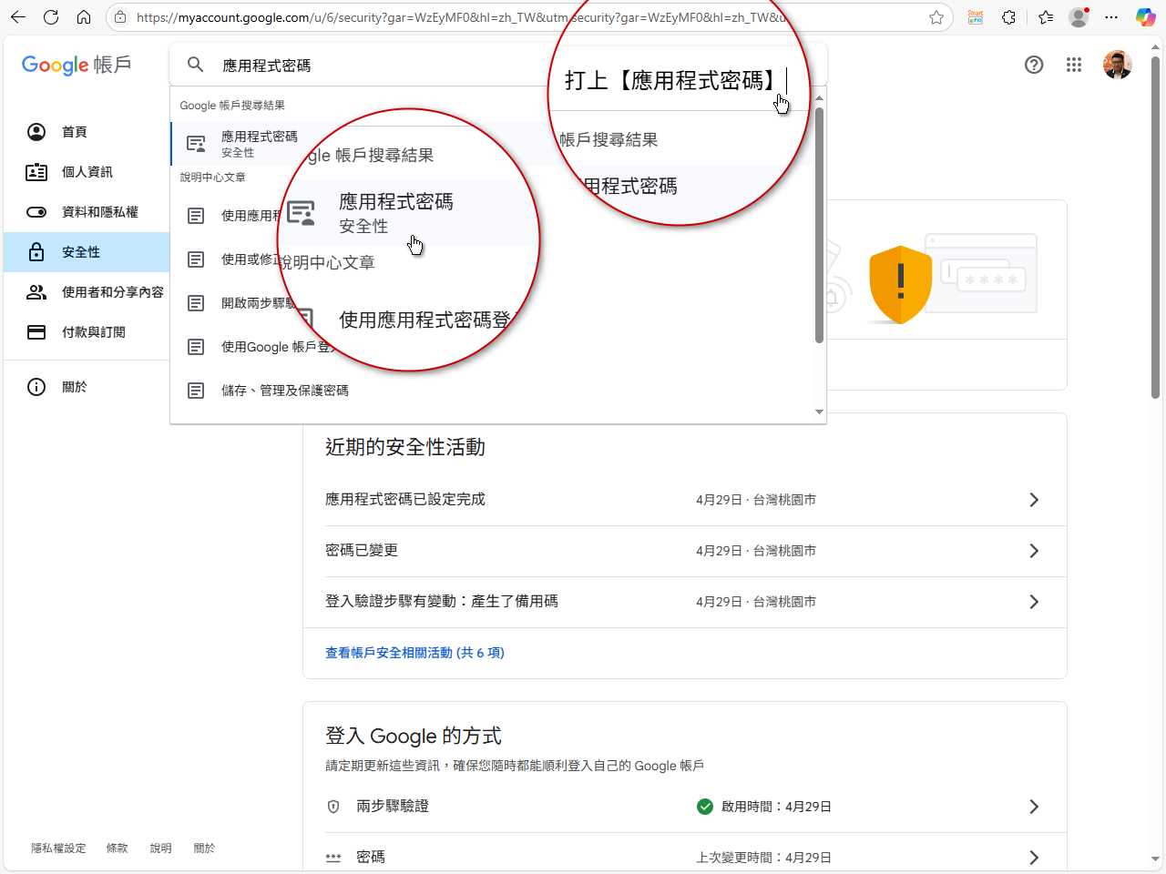Click the search magnifier icon
The width and height of the screenshot is (1166, 874).
point(196,65)
